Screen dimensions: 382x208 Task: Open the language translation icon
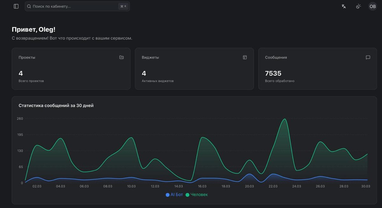pos(344,6)
